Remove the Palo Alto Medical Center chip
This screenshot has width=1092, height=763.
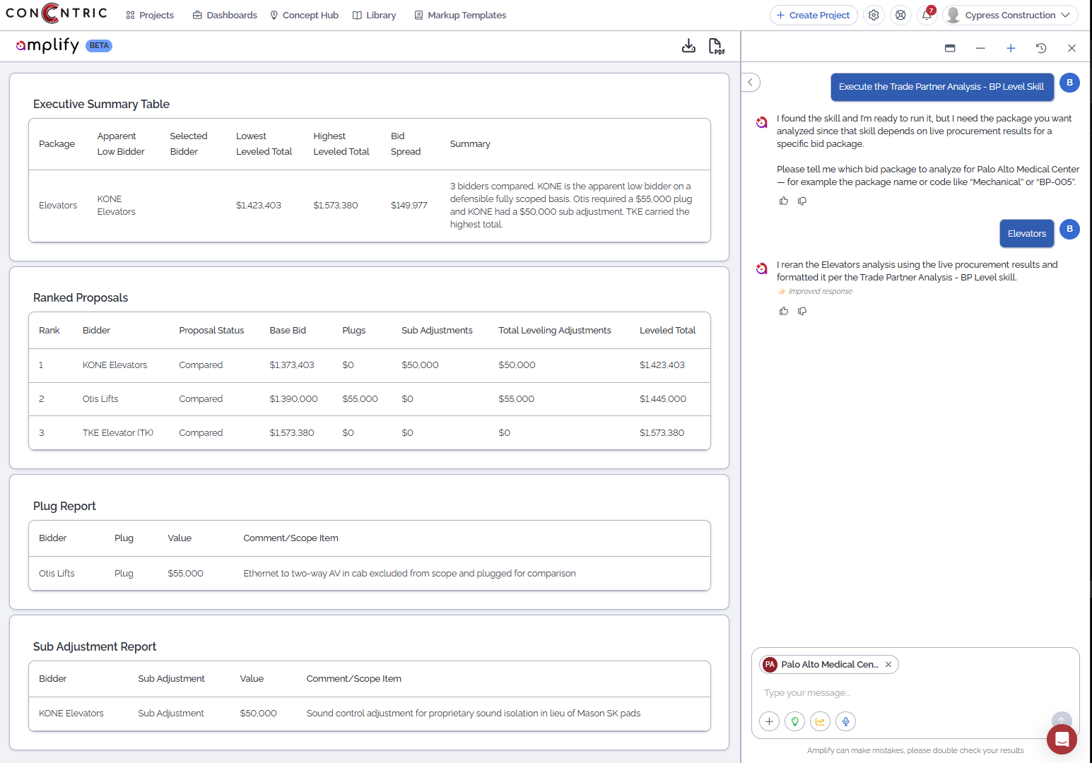(x=888, y=665)
